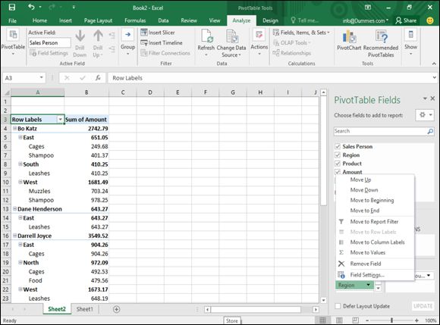Open Fields, Items, & Sets
The width and height of the screenshot is (440, 325).
point(301,33)
